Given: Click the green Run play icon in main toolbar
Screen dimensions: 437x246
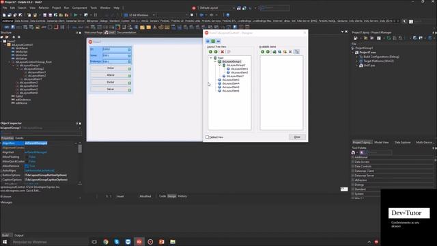Looking at the screenshot, I should [x=76, y=15].
